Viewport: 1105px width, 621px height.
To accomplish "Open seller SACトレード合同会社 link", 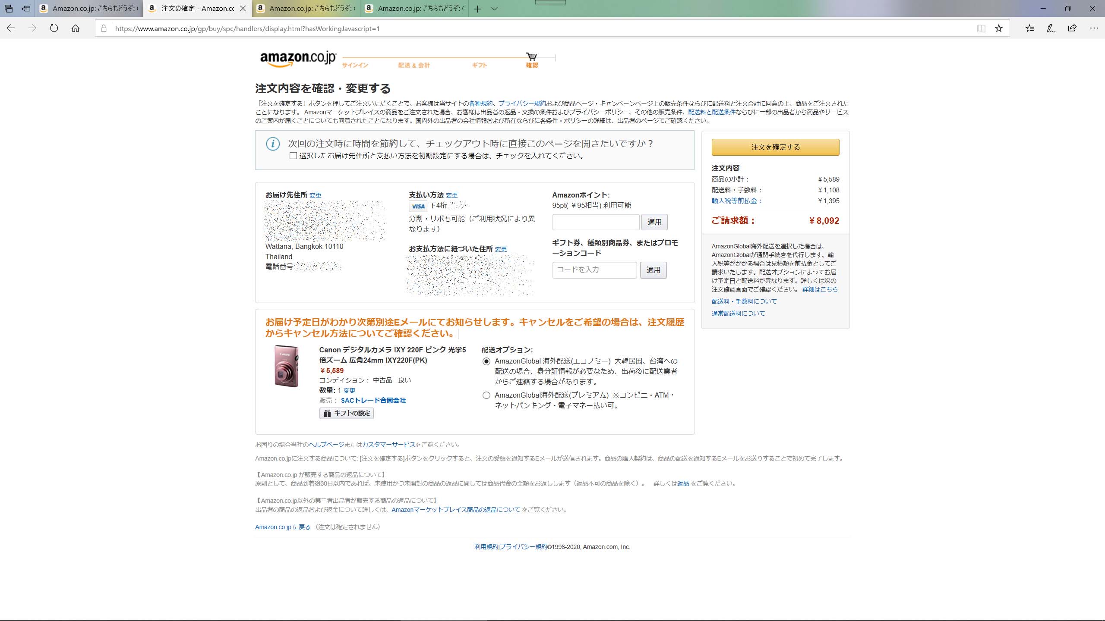I will click(x=373, y=401).
